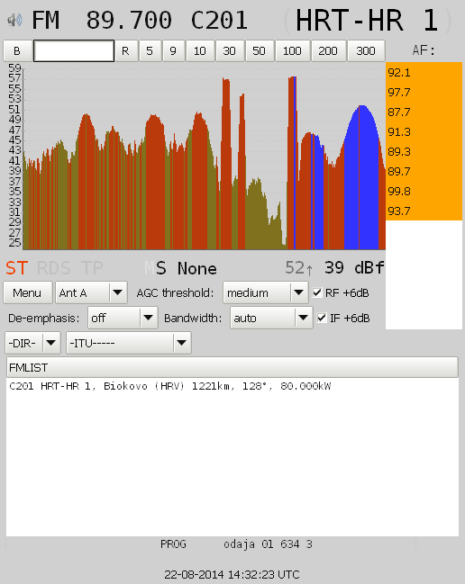465x584 pixels.
Task: Tune to AF frequency 91.3
Action: pos(424,132)
